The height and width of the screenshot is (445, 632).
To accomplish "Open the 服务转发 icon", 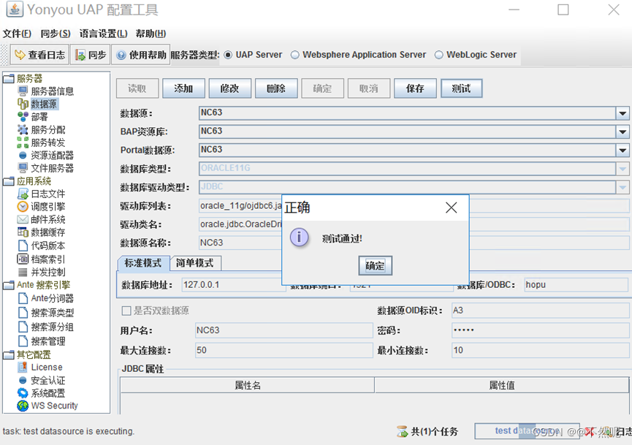I will [23, 142].
